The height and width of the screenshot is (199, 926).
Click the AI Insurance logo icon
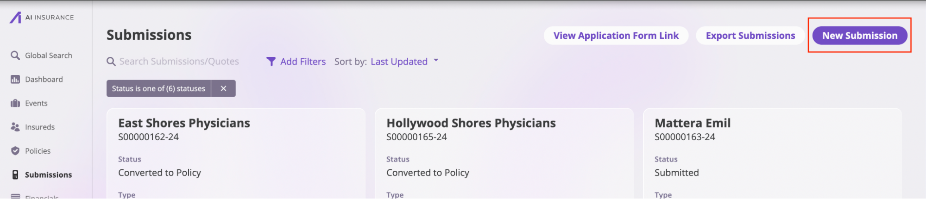pyautogui.click(x=16, y=18)
